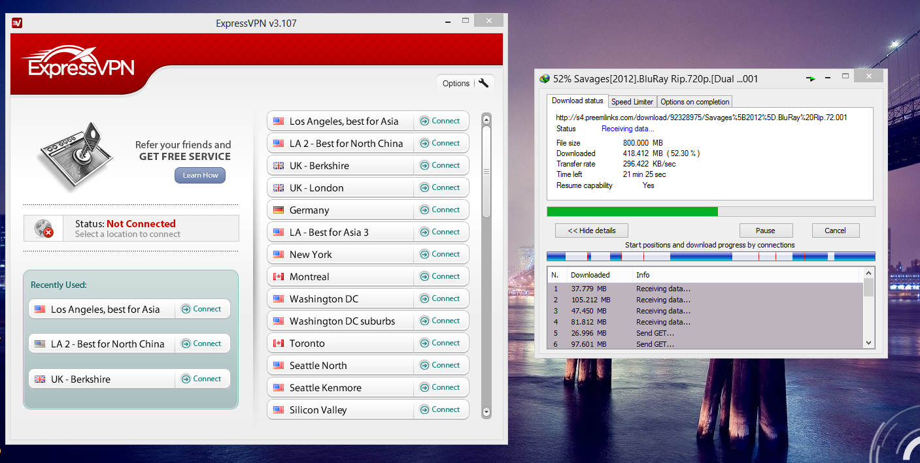920x463 pixels.
Task: Switch to the Download status tab
Action: [x=577, y=101]
